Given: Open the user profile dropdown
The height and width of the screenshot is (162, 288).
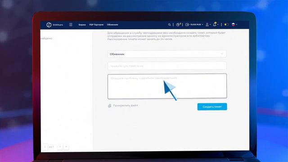Looking at the screenshot, I should (208, 25).
